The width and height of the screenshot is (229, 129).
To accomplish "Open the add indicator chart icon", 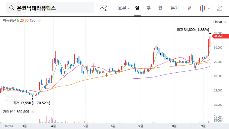I will click(x=103, y=8).
